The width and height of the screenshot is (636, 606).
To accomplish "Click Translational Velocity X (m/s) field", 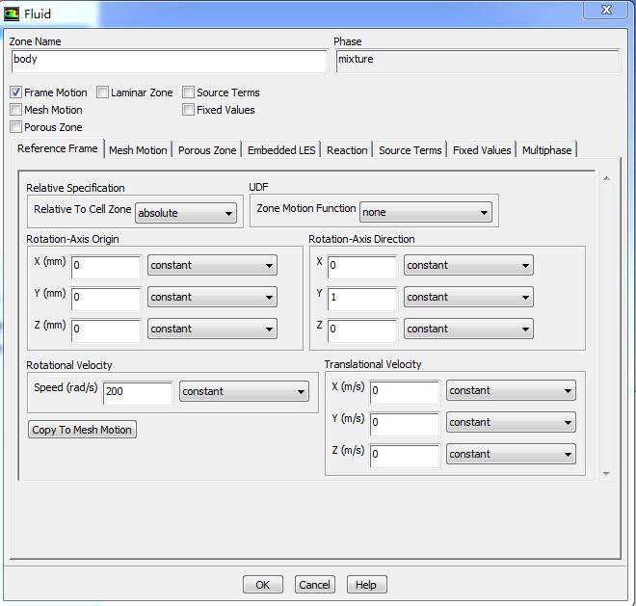I will tap(405, 392).
